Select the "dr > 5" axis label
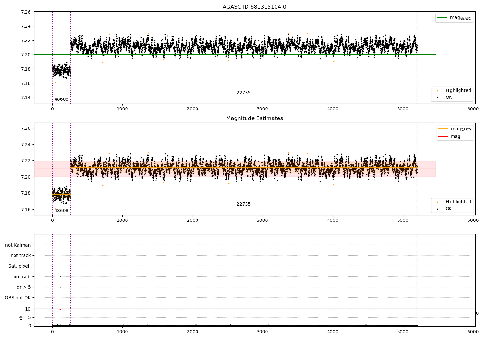The width and height of the screenshot is (484, 339). [x=24, y=287]
